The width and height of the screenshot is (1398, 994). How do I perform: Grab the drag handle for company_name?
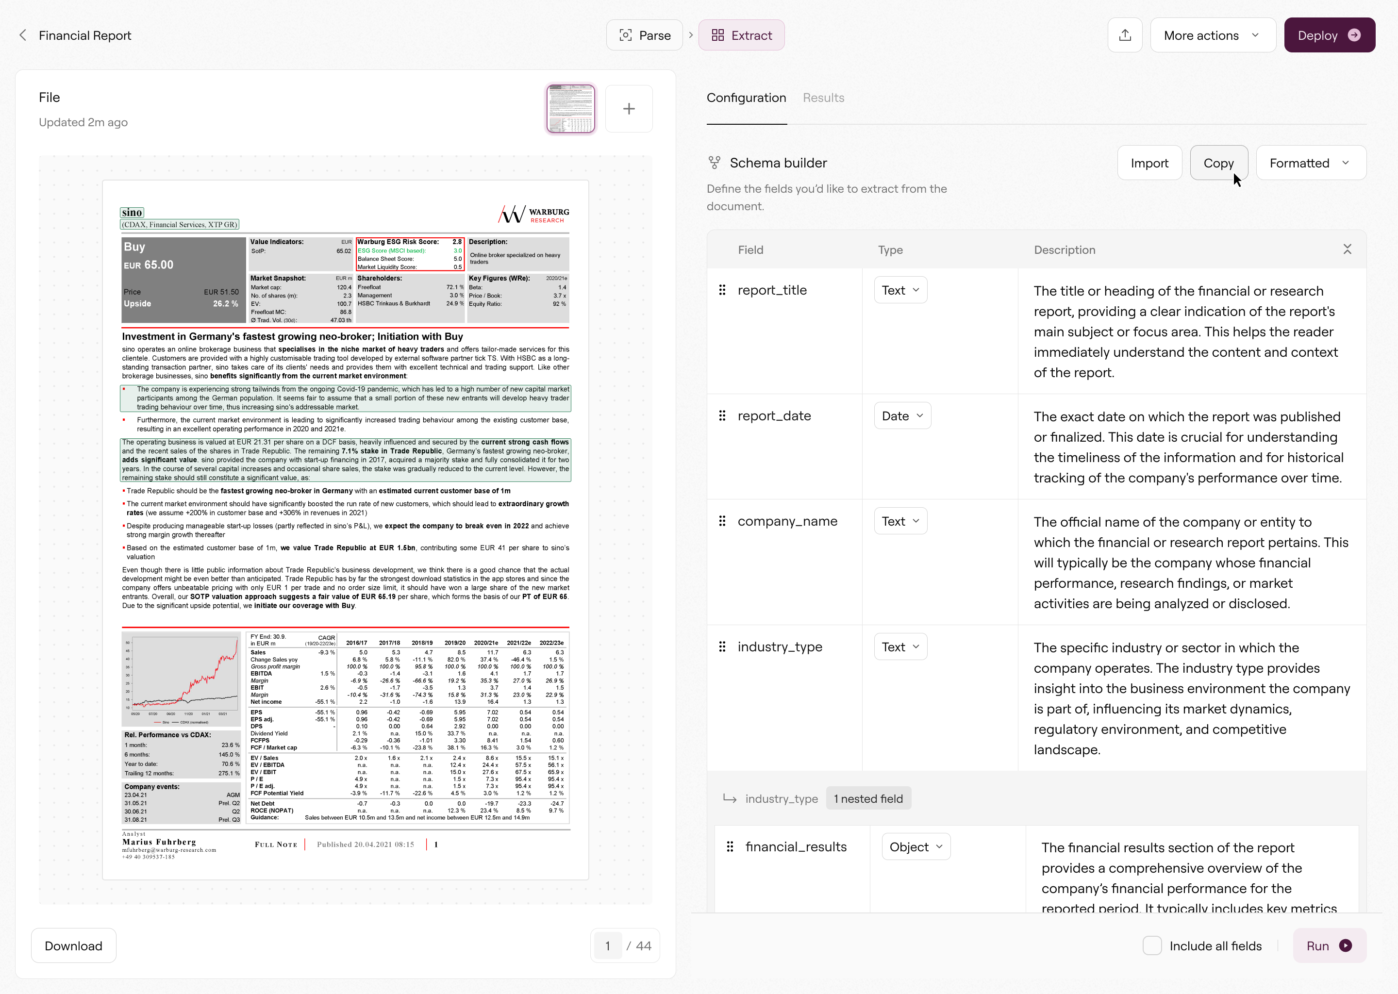click(x=722, y=521)
